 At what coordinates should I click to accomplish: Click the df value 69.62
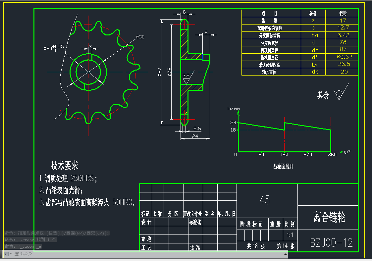(x=345, y=57)
